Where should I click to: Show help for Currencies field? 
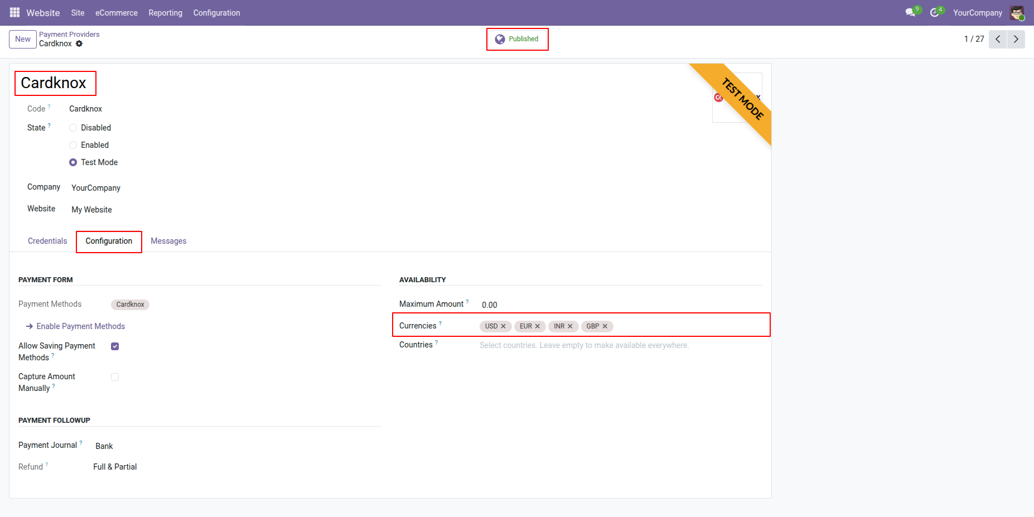[440, 323]
